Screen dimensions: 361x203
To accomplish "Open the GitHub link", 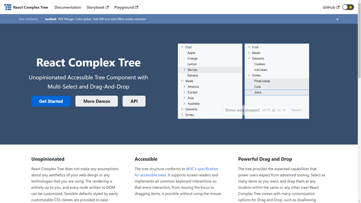I will (331, 7).
